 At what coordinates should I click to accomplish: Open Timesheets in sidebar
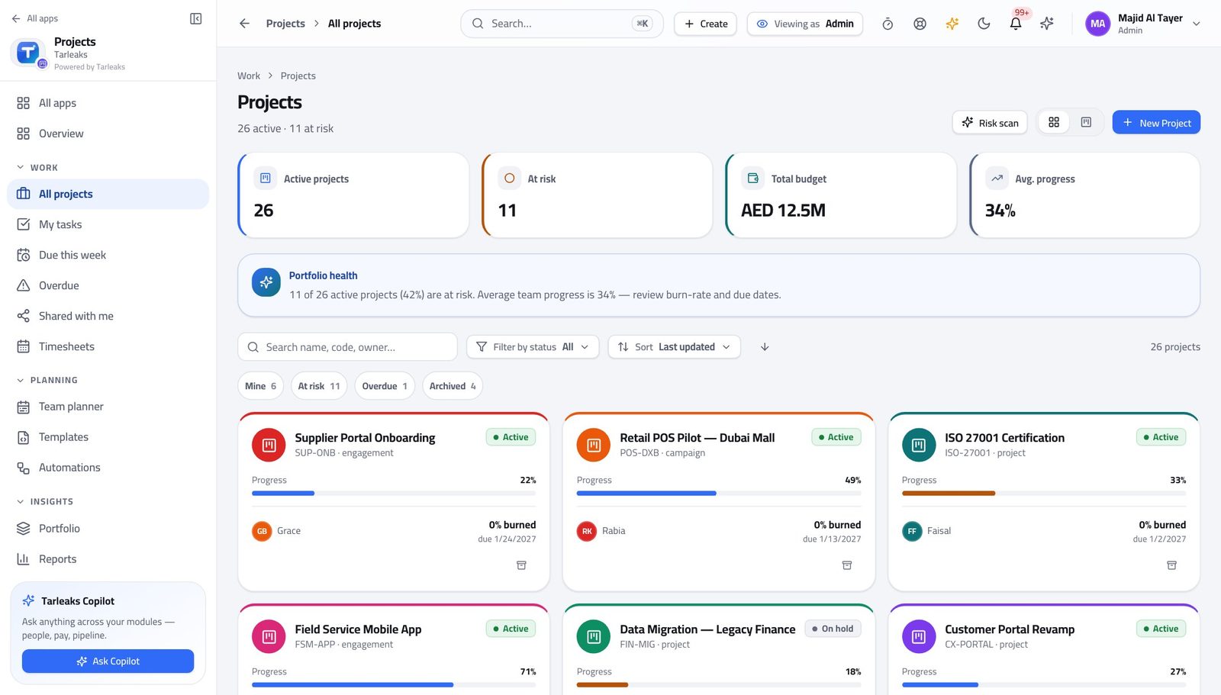(x=108, y=346)
